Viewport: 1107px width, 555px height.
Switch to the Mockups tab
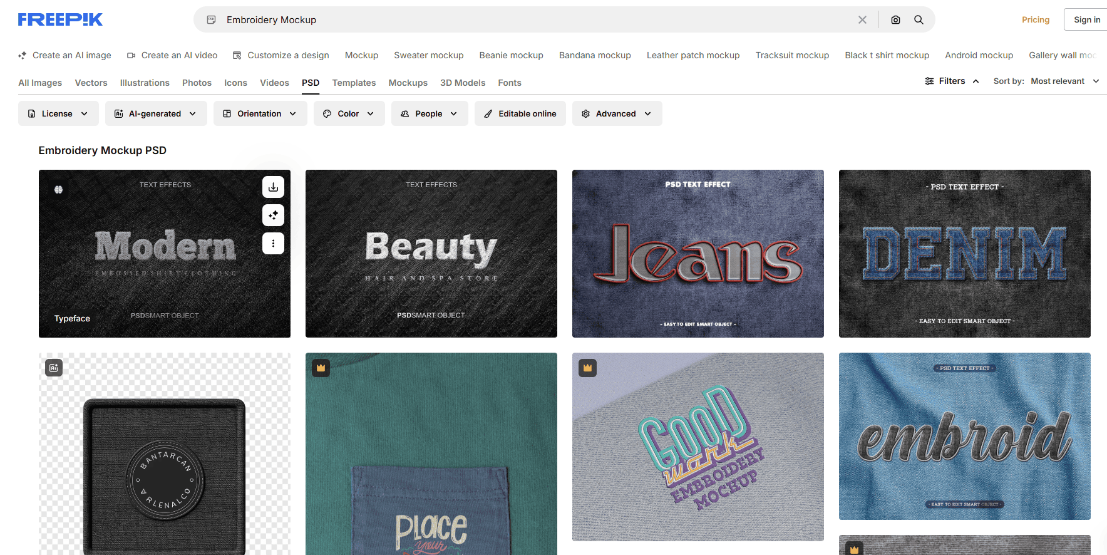[408, 83]
